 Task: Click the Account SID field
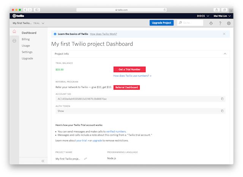(140, 99)
